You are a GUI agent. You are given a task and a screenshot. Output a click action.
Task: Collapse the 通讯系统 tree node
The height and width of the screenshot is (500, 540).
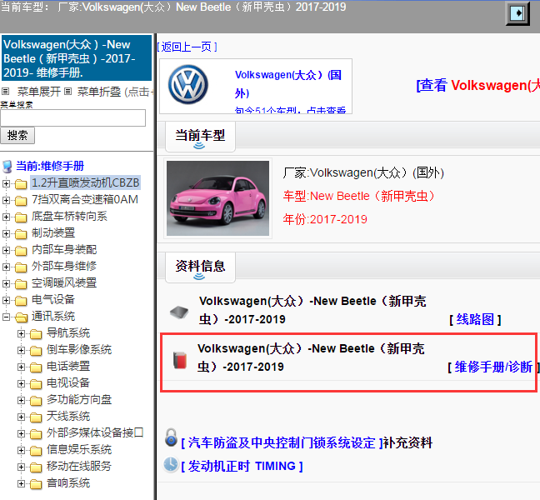[x=6, y=317]
